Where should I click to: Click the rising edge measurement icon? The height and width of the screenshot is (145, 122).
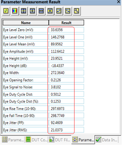pos(59,11)
